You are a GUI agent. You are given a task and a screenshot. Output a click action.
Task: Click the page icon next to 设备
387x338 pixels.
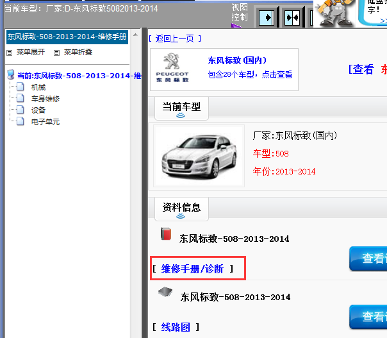(x=21, y=110)
